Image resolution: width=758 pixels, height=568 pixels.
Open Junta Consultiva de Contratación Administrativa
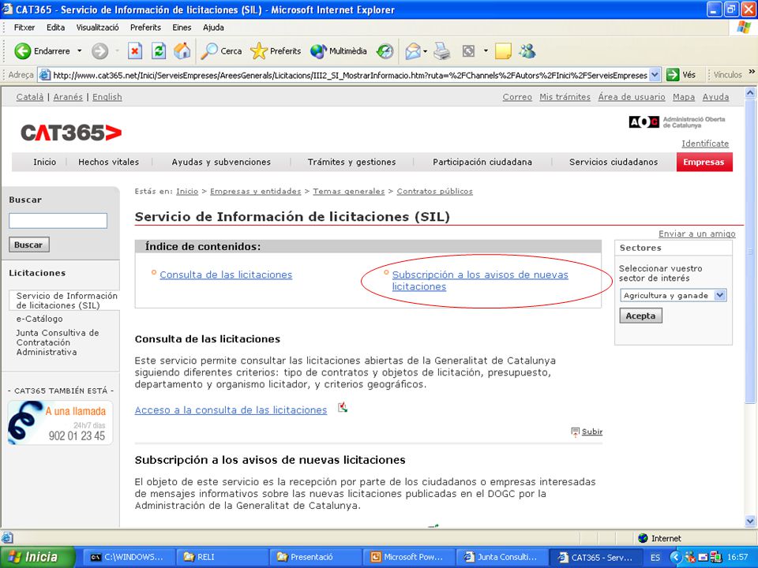(57, 342)
